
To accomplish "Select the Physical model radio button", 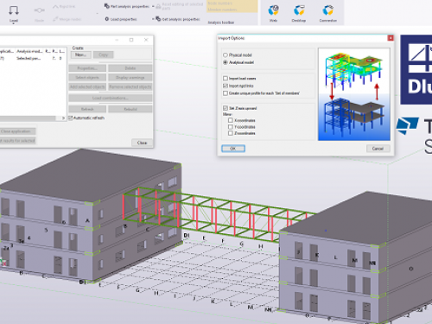I will click(x=226, y=55).
